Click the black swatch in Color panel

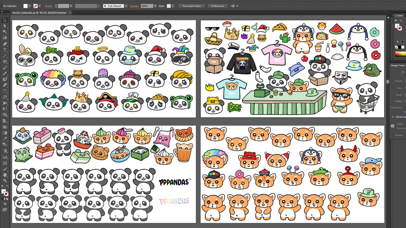tap(400, 47)
